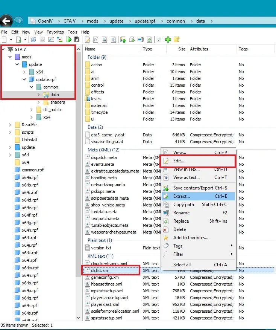Collapse the update.rpf tree node
Screen dimensions: 276x330
(24, 79)
